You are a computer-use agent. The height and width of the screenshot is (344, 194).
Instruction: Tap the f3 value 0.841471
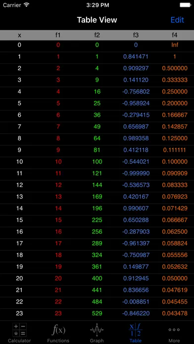pyautogui.click(x=136, y=57)
